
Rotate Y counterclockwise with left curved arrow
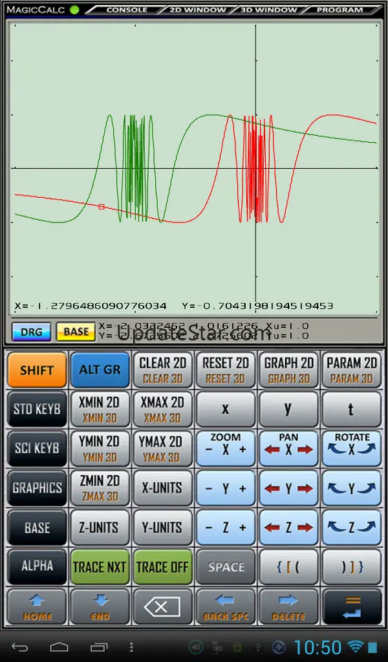336,489
